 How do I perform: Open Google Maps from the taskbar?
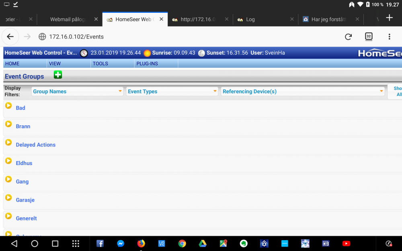[224, 243]
